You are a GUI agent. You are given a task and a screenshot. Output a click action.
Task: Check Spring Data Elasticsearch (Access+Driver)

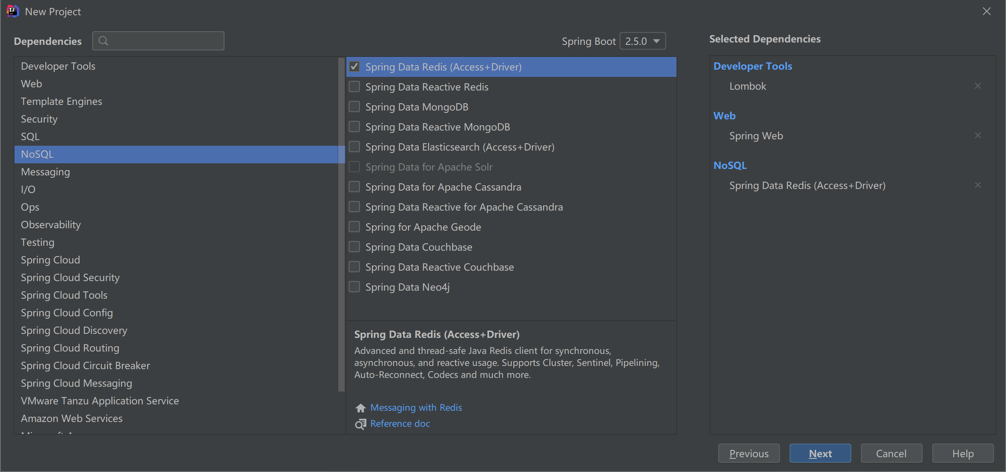pos(354,147)
